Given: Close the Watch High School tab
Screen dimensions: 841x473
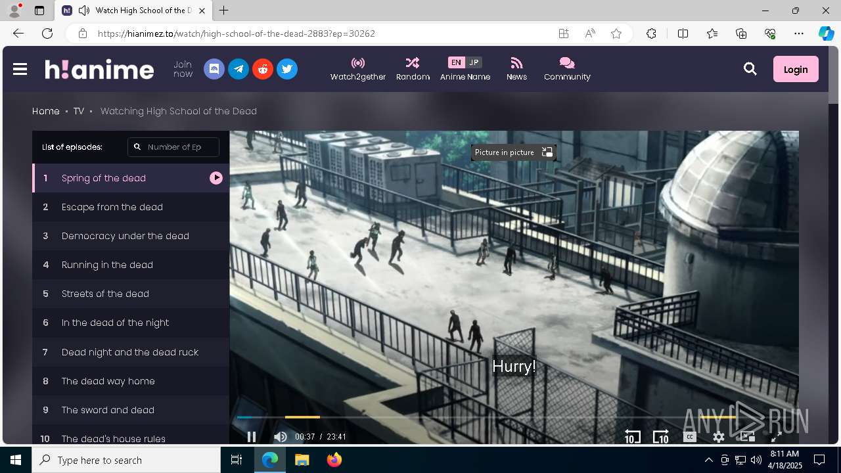Looking at the screenshot, I should coord(202,11).
